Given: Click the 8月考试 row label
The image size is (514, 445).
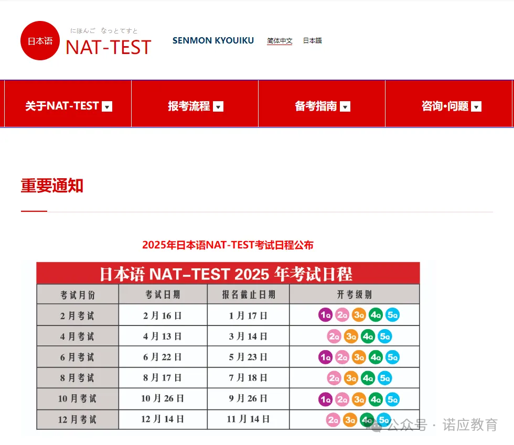Looking at the screenshot, I should 78,378.
